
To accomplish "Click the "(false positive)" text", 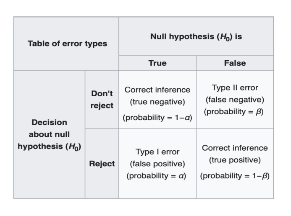I will 157,164.
